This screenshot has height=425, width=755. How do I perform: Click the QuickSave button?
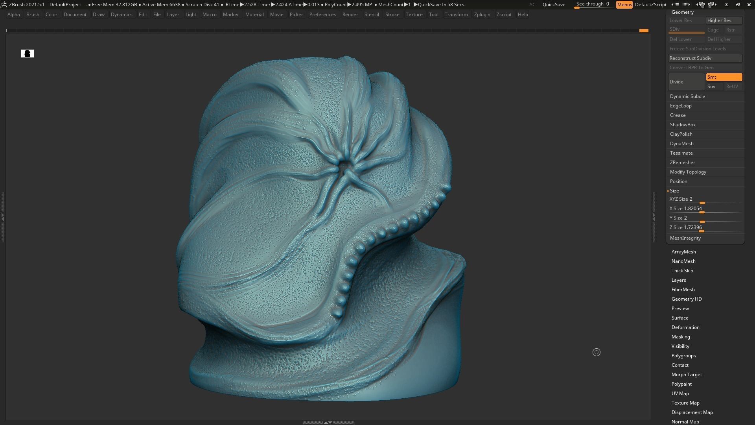point(554,5)
